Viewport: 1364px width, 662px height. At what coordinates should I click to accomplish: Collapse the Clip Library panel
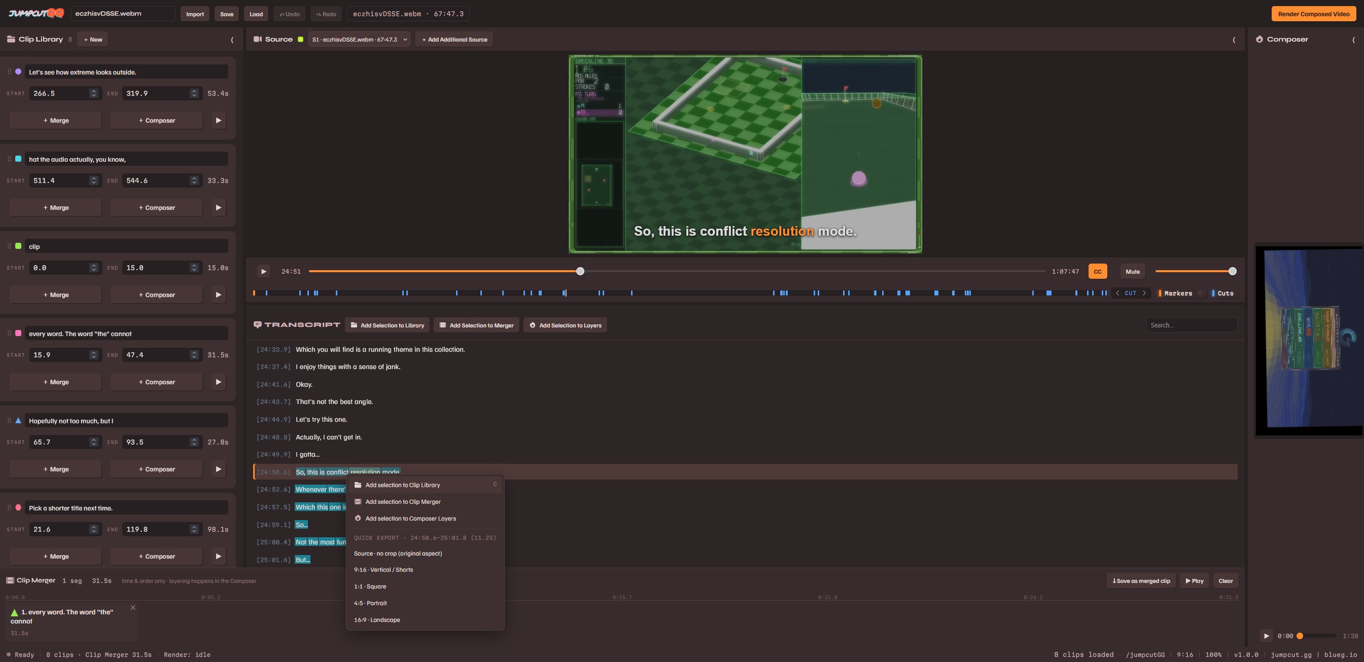click(232, 40)
